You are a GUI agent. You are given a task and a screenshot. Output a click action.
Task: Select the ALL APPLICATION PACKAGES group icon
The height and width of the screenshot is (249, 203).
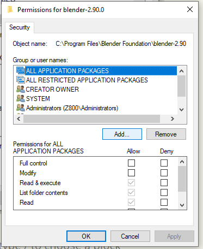[21, 70]
